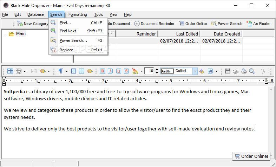Click the Find Next icon in menu

[x=53, y=31]
